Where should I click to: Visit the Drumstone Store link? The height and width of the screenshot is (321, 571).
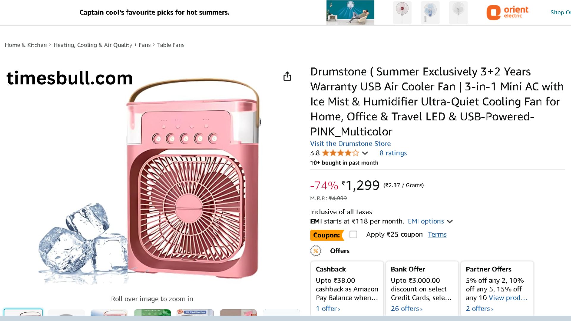[x=350, y=144]
